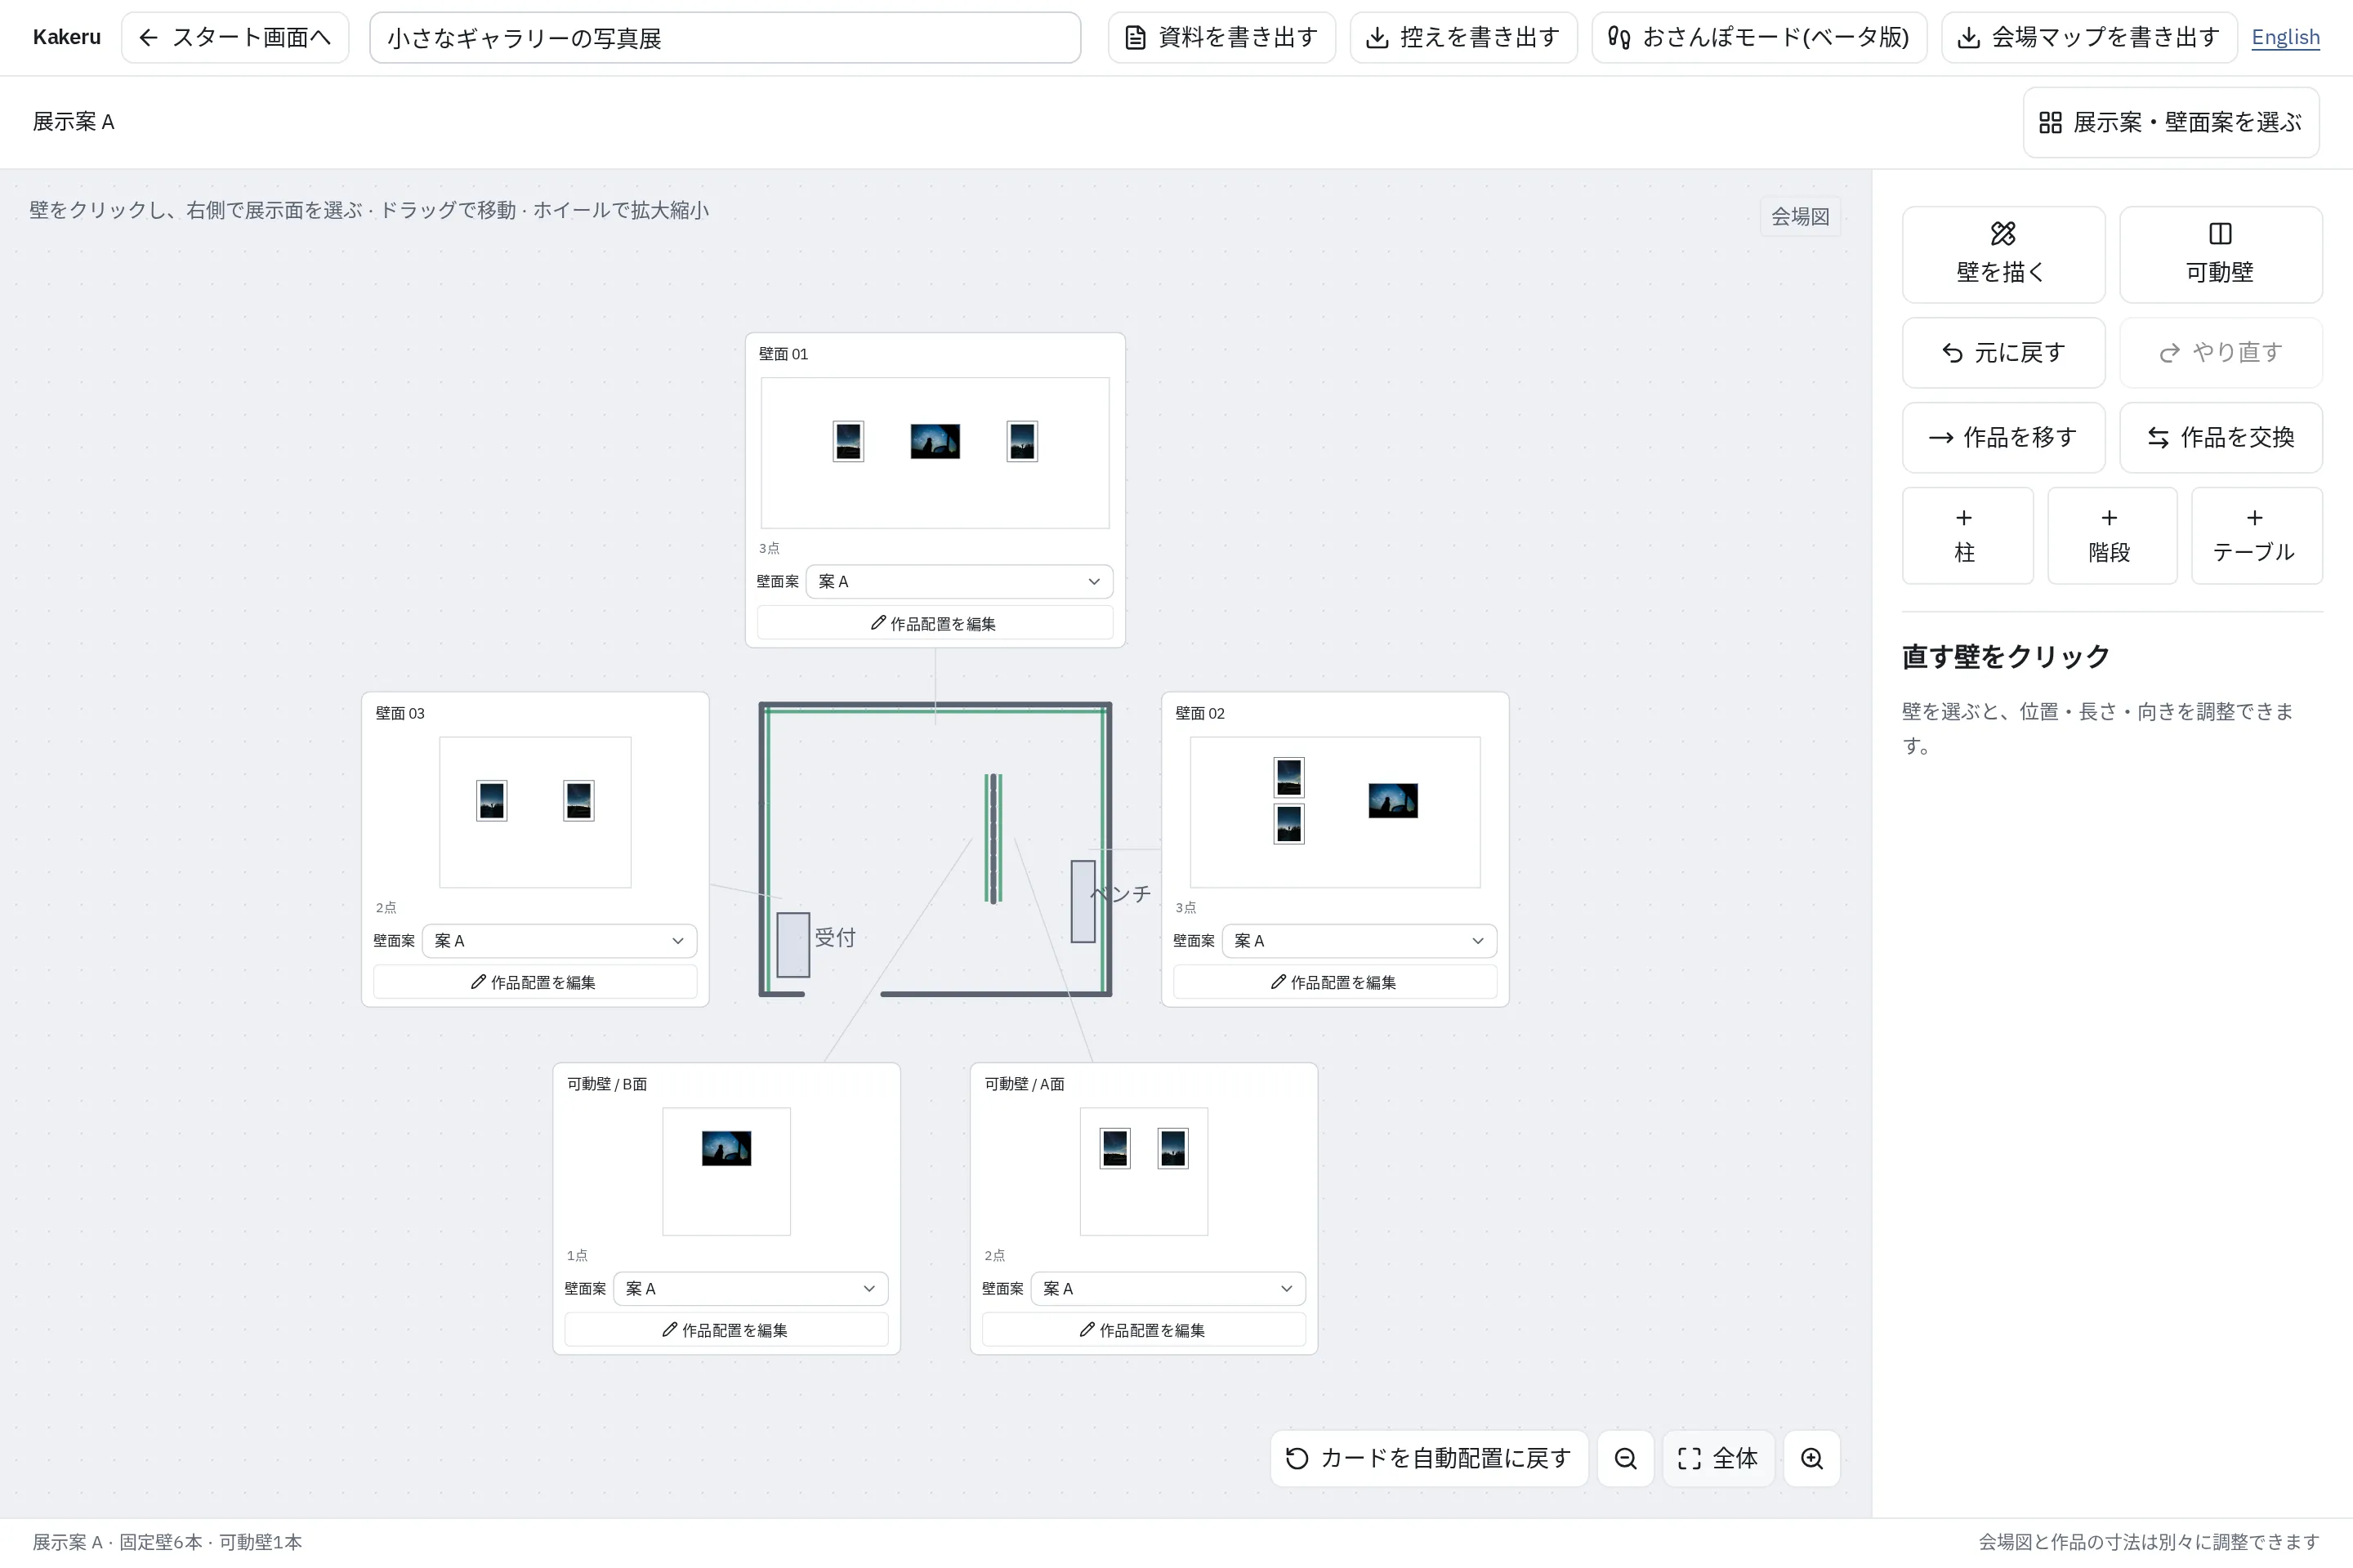Click the ベンチ bench on floor plan
The height and width of the screenshot is (1568, 2353).
[1083, 901]
